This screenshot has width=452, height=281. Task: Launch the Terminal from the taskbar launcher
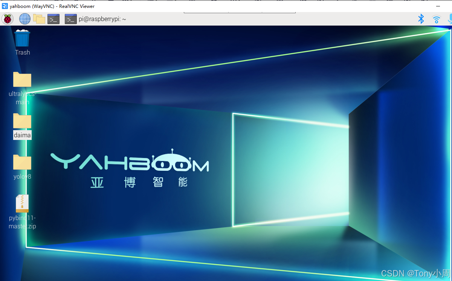coord(53,19)
